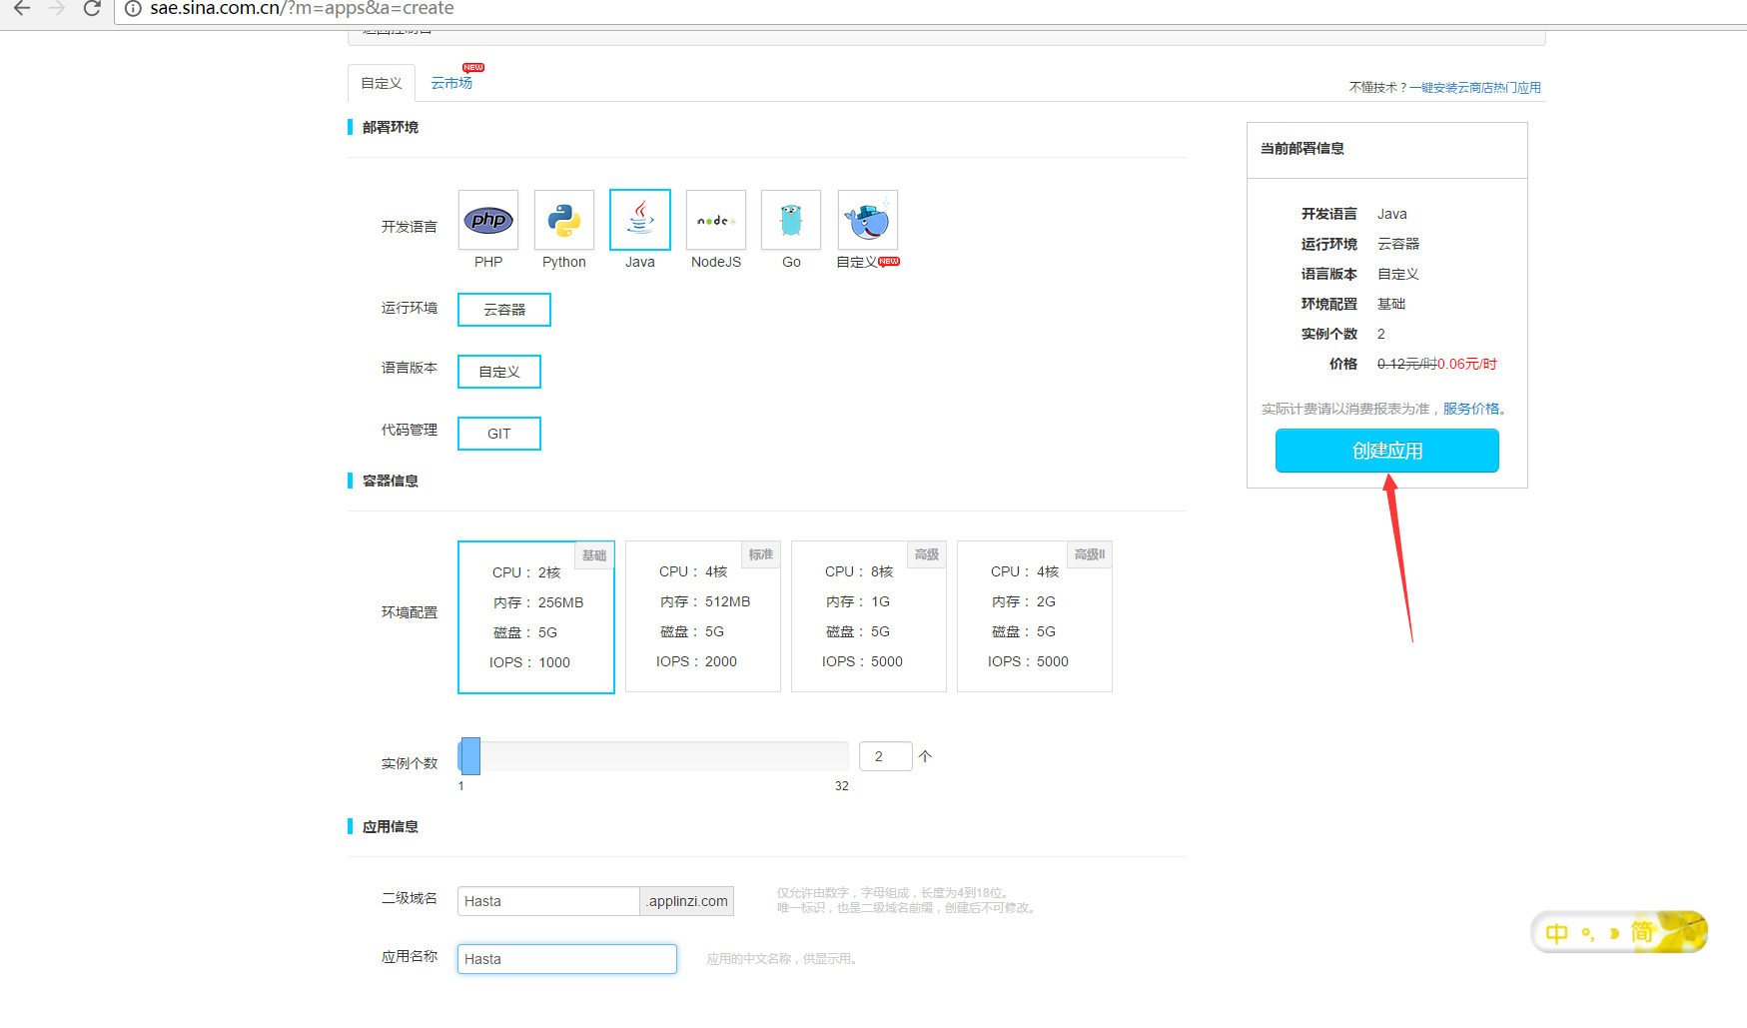Select the PHP language icon

pos(488,220)
